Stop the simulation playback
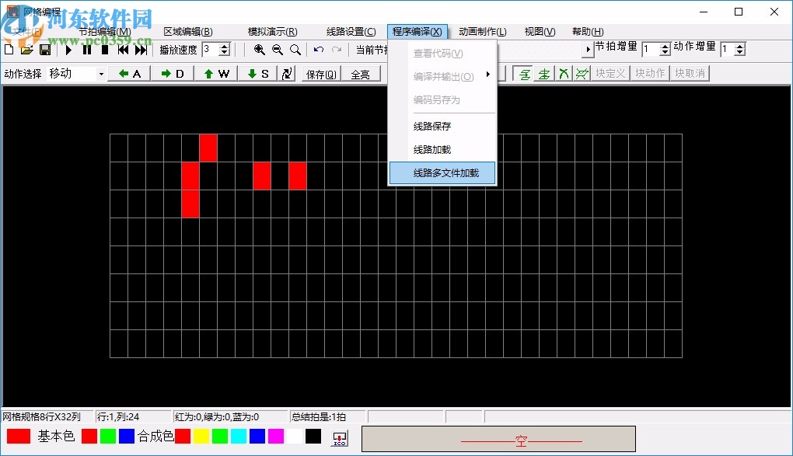Screen dimensions: 793x456 pos(103,49)
